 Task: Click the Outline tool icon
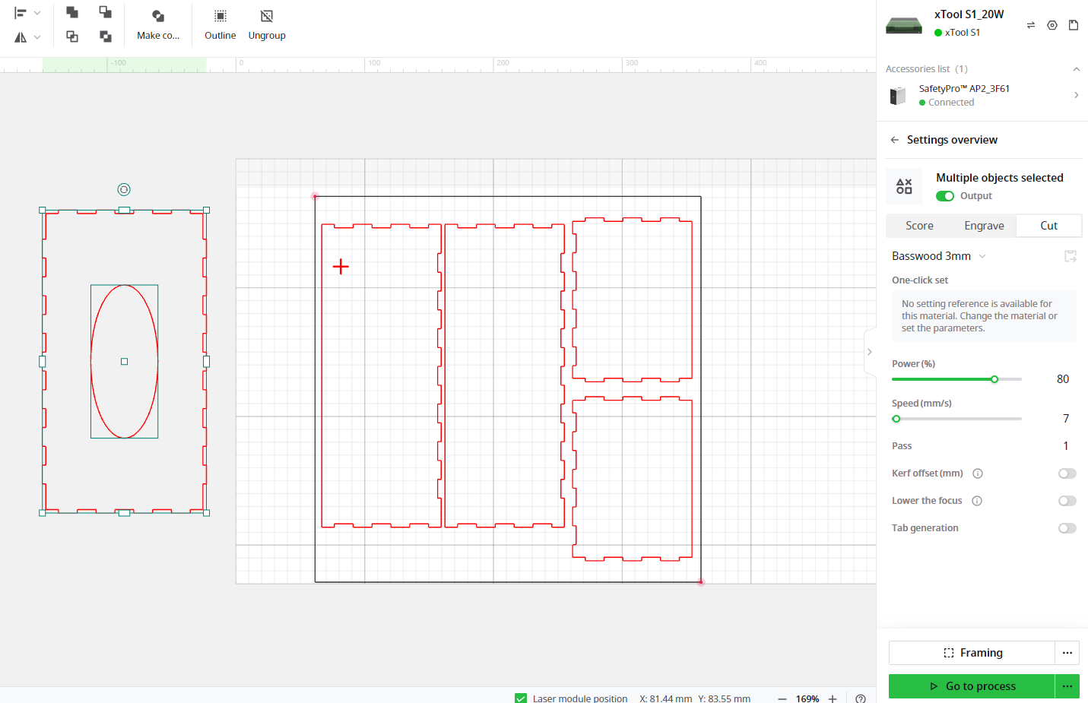pos(220,16)
